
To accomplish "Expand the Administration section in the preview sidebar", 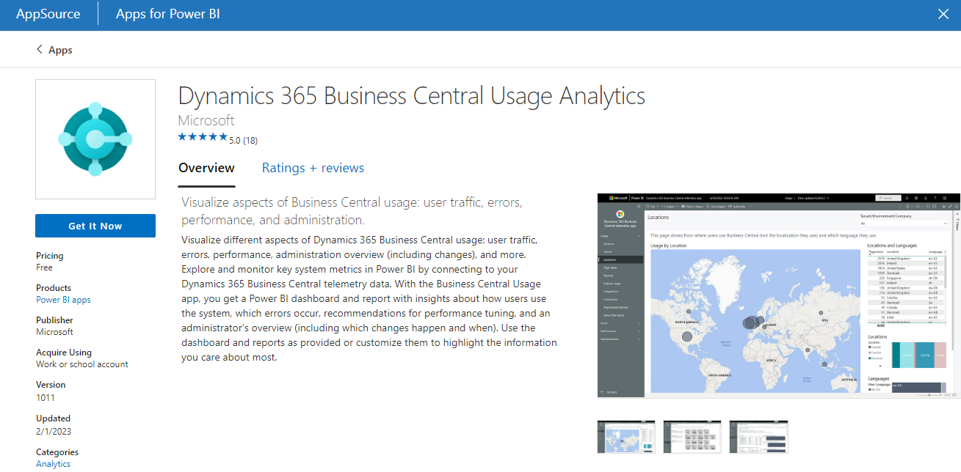I will pos(609,338).
